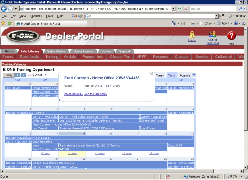Select the Chassis sub-tab
Viewport: 248px width, 180px height.
[x=181, y=57]
